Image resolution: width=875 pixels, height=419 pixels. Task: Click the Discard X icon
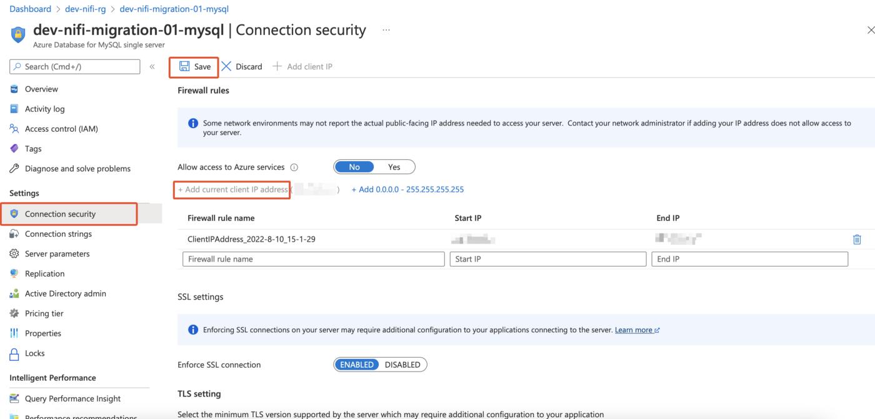point(226,66)
